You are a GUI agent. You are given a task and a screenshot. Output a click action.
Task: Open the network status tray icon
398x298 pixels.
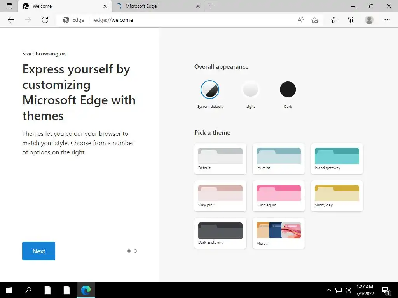pyautogui.click(x=339, y=290)
